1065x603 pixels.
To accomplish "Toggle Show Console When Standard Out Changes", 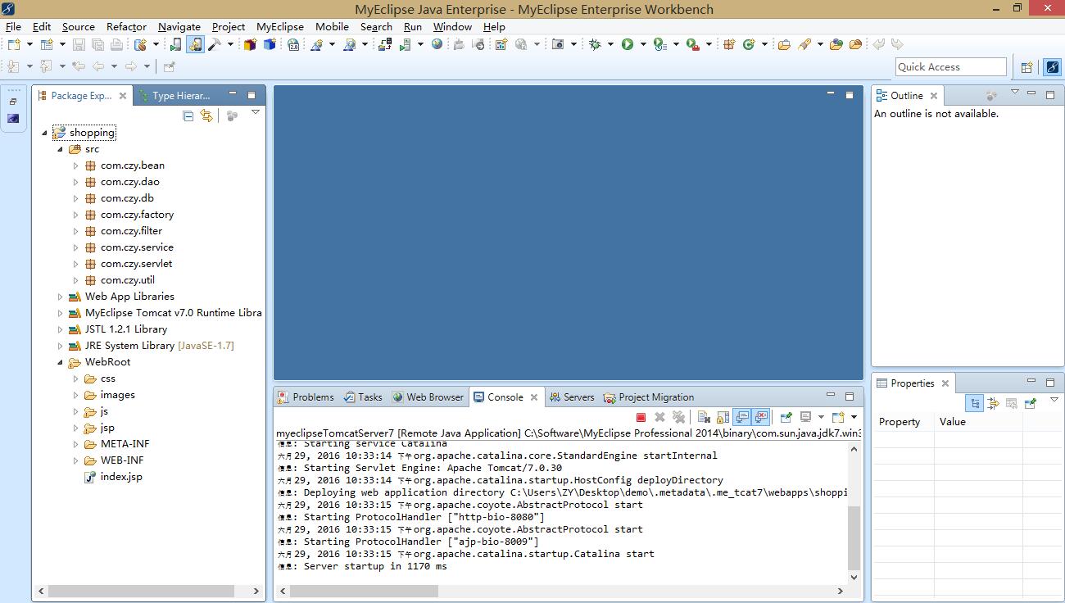I will pos(741,417).
